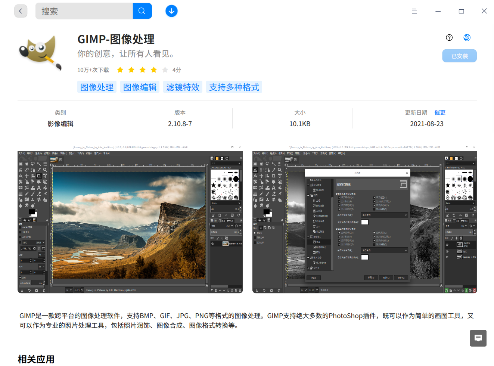Click the fifth gray rating star
Screen dimensions: 494x366
(165, 70)
